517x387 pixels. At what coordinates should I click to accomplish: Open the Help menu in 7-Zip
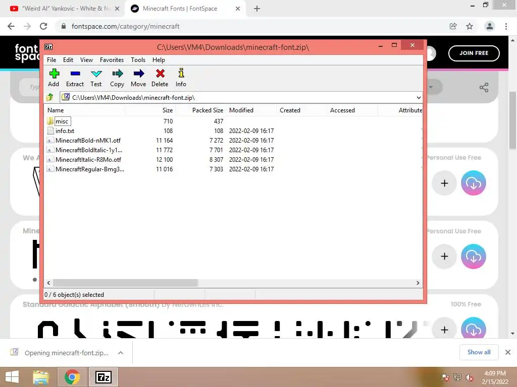click(159, 59)
